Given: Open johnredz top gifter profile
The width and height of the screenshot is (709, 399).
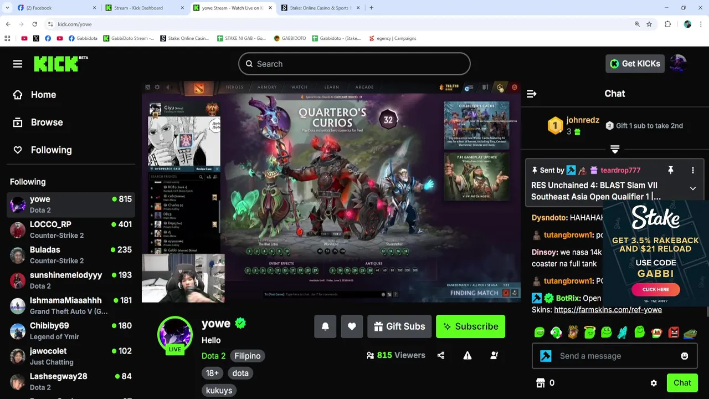Looking at the screenshot, I should 583,120.
